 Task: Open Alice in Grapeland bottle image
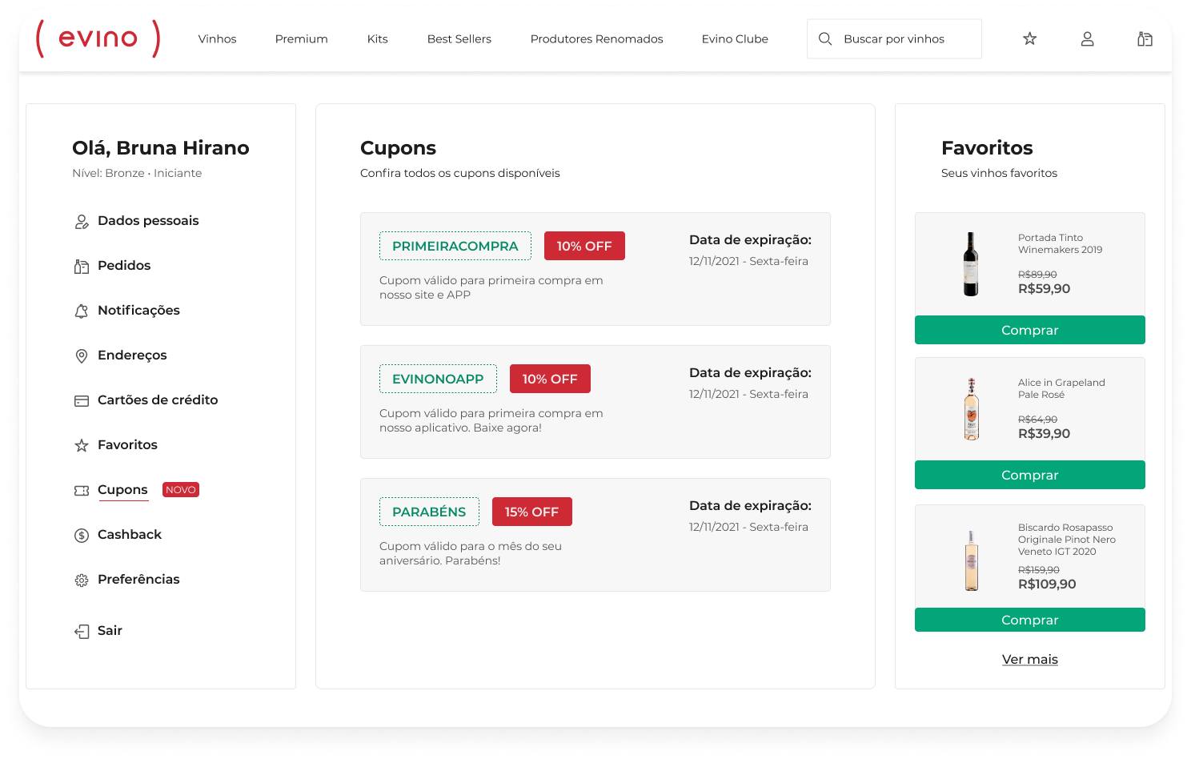pos(972,408)
